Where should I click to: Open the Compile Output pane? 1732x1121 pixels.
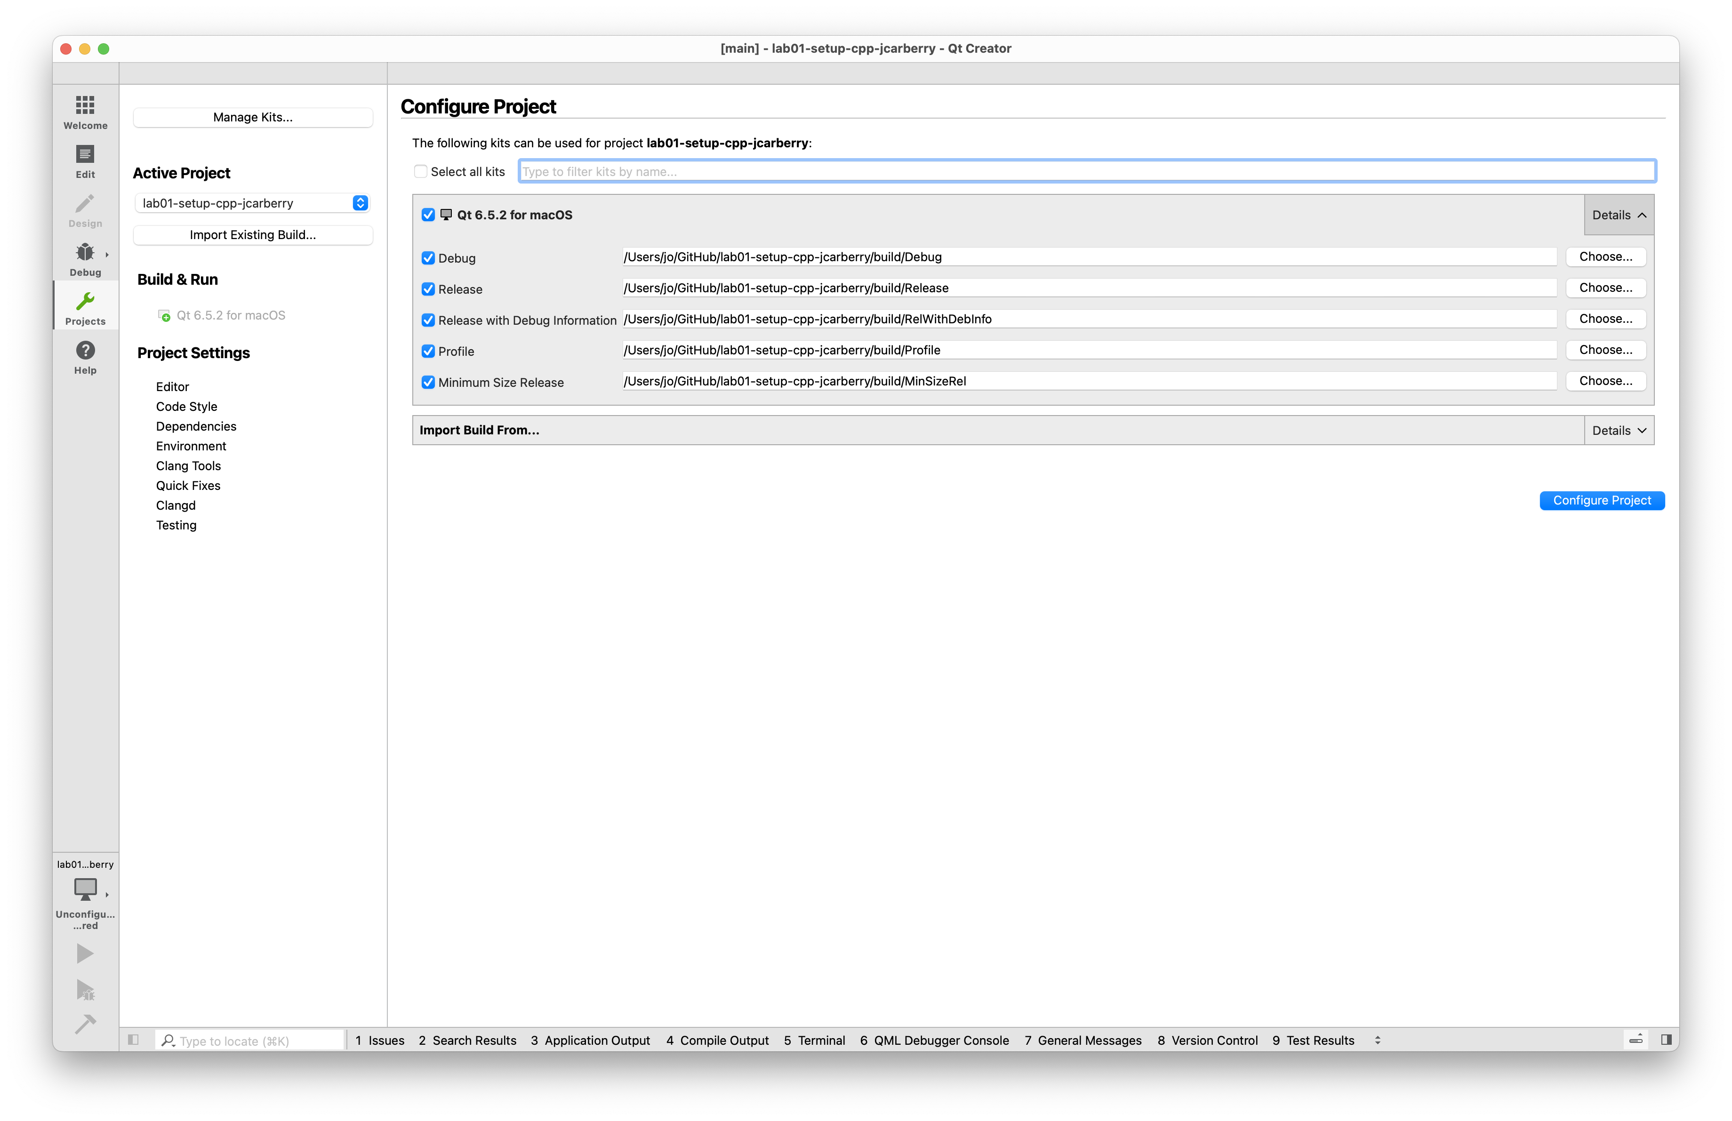[x=718, y=1040]
